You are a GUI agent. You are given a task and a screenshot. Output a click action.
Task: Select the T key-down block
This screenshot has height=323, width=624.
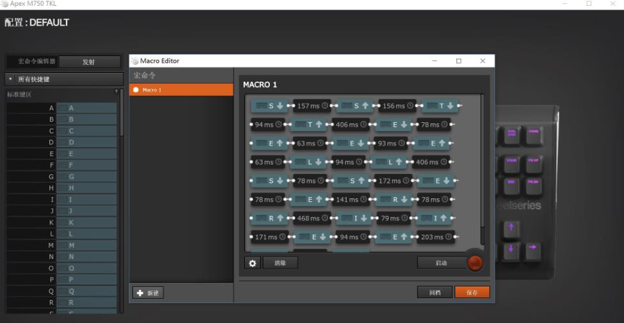pyautogui.click(x=440, y=106)
